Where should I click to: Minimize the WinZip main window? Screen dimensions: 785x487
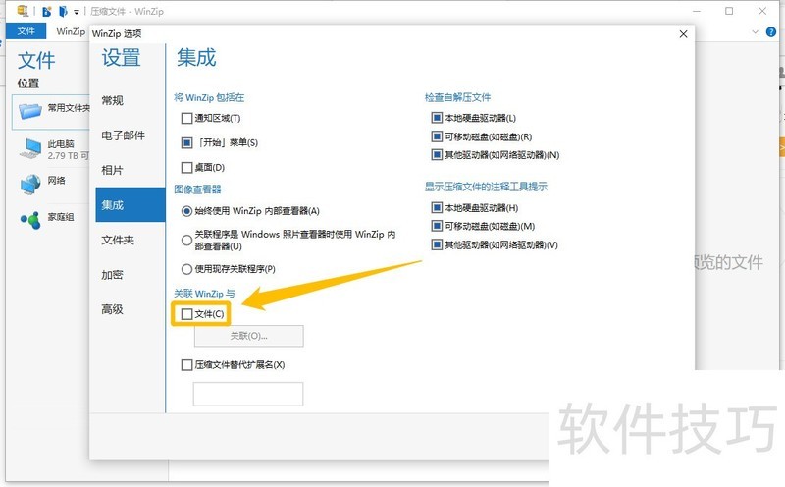click(697, 11)
